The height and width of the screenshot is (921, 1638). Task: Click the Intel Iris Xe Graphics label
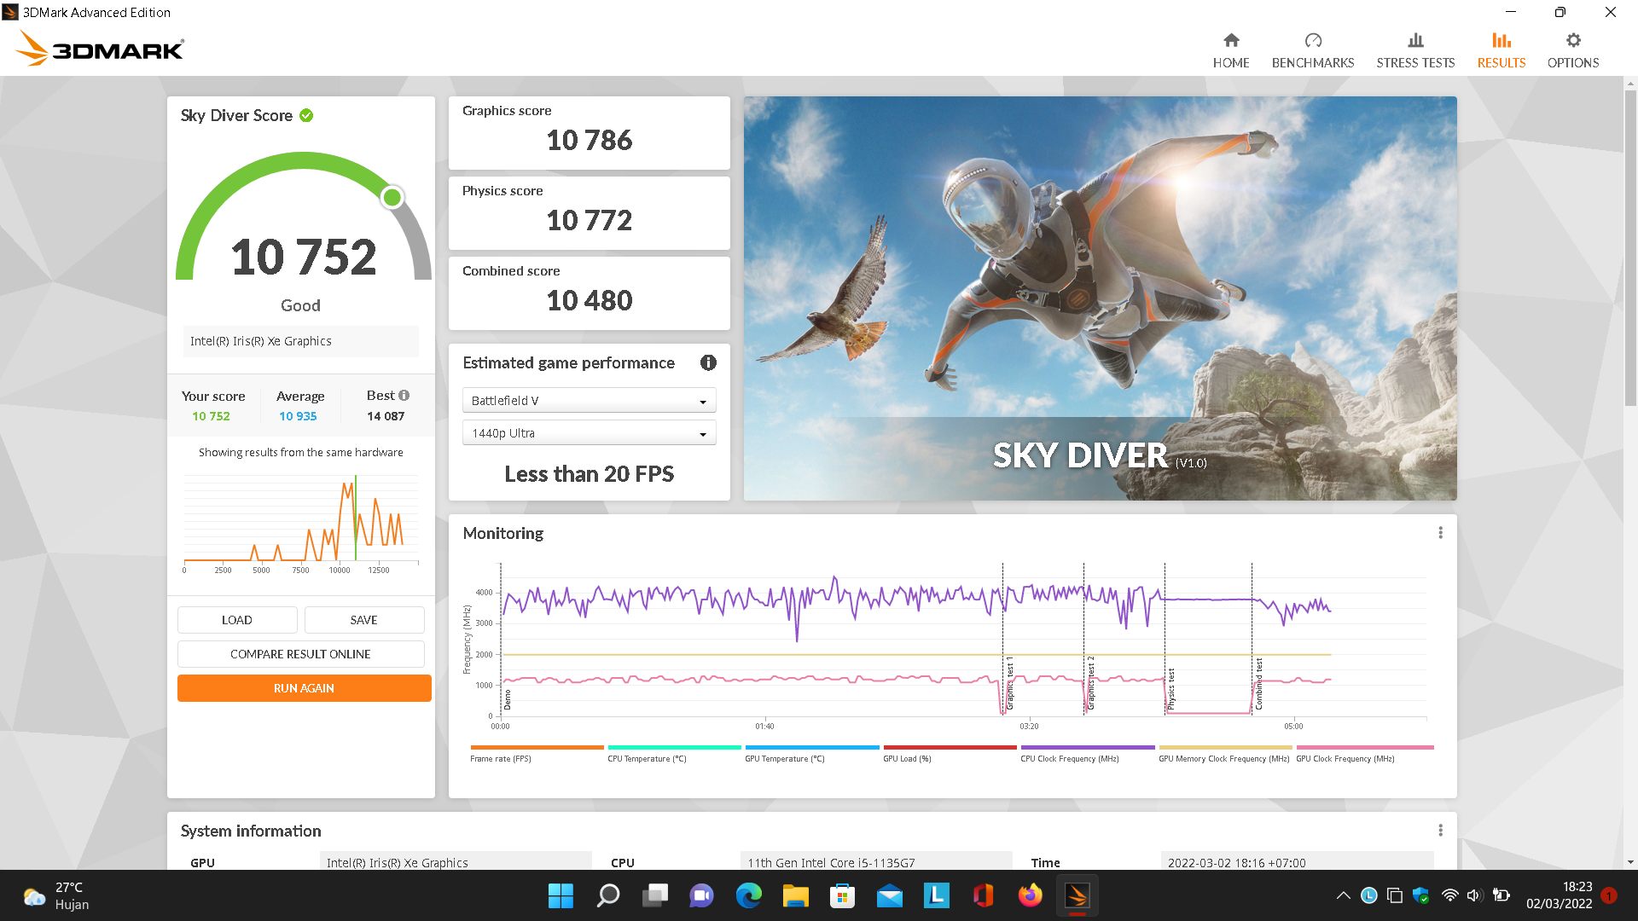click(300, 341)
